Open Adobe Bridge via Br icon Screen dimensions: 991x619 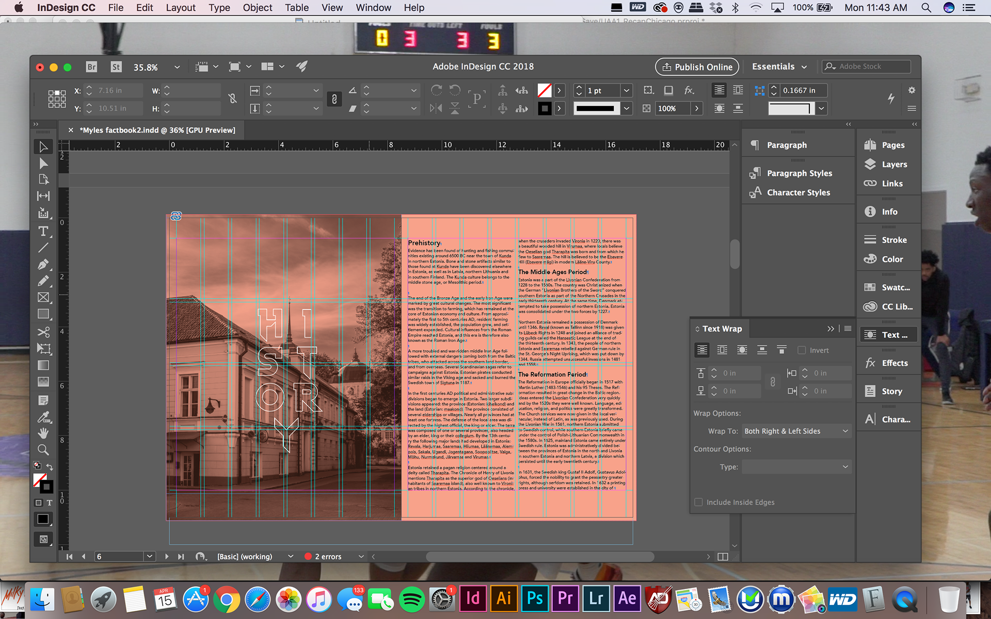click(x=91, y=67)
